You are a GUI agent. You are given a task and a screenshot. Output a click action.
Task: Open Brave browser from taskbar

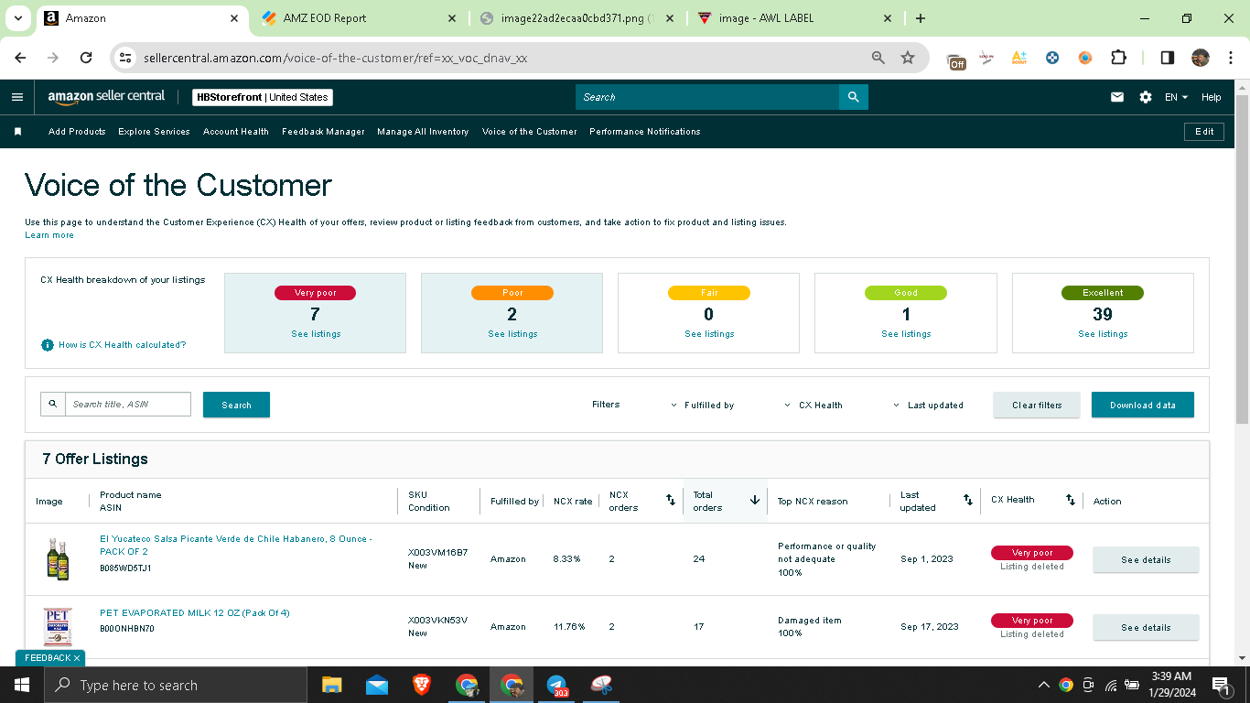(x=422, y=685)
